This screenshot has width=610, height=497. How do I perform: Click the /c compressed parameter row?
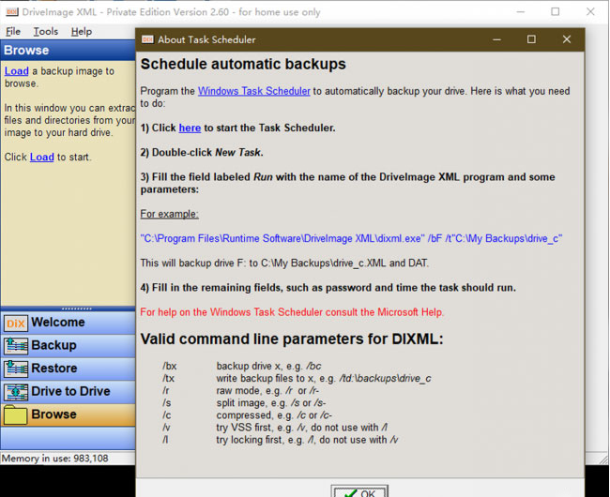coord(247,415)
